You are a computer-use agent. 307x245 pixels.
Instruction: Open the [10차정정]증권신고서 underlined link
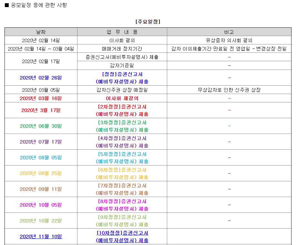pos(122,233)
